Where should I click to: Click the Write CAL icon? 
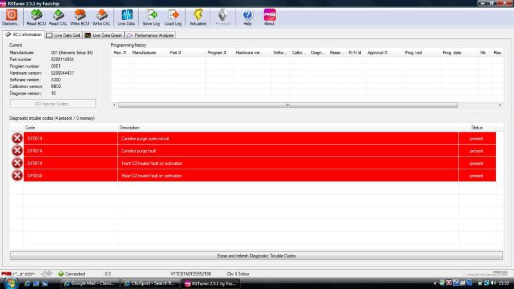(x=102, y=16)
